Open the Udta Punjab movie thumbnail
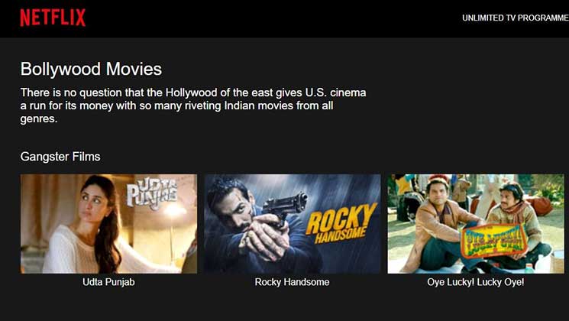The width and height of the screenshot is (569, 321). 109,224
